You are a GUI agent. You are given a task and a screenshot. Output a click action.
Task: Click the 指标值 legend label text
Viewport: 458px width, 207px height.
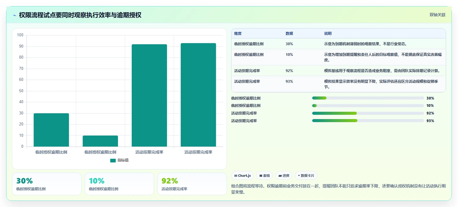pos(123,160)
